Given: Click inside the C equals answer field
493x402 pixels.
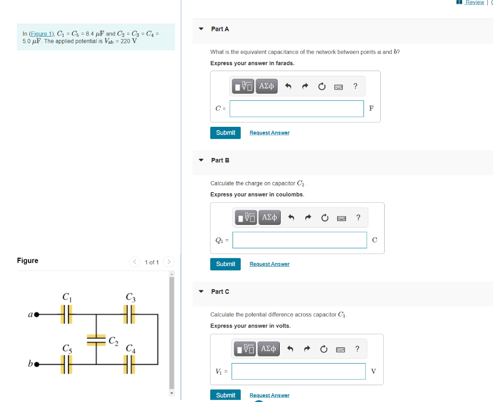Looking at the screenshot, I should [x=296, y=109].
